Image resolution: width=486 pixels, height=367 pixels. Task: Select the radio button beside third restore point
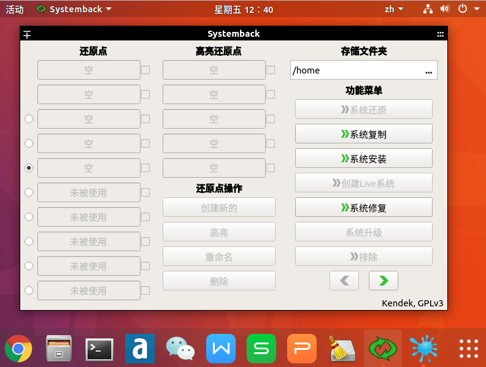(29, 119)
